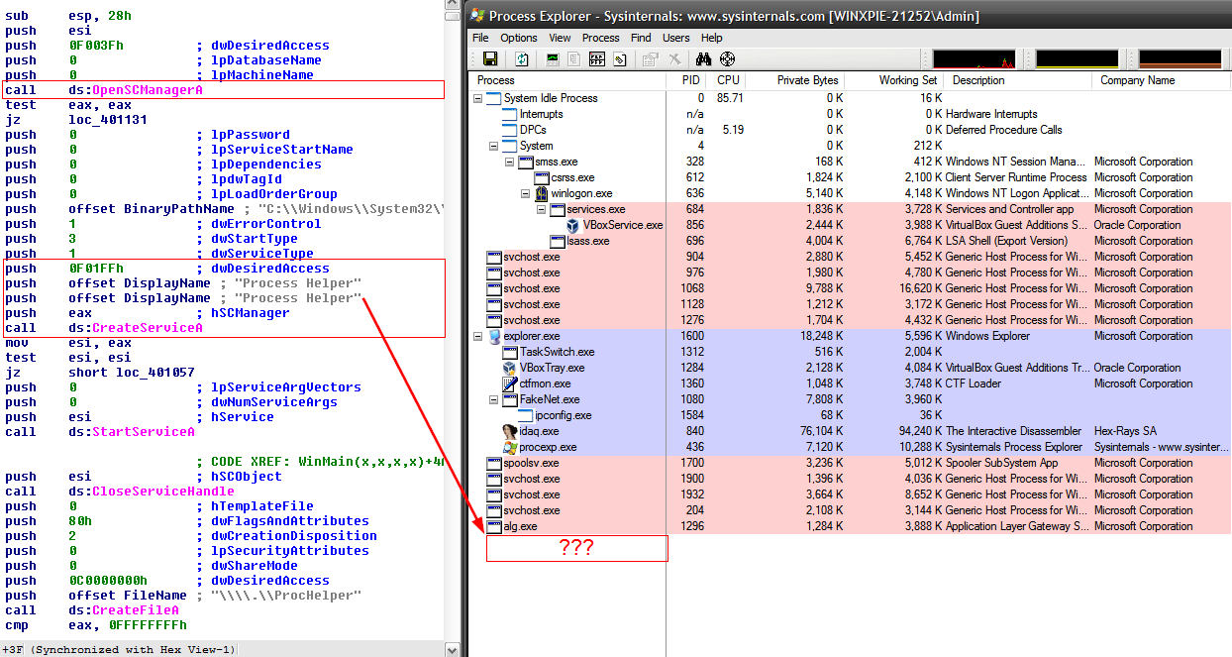Collapse the smss.exe tree node

(510, 162)
